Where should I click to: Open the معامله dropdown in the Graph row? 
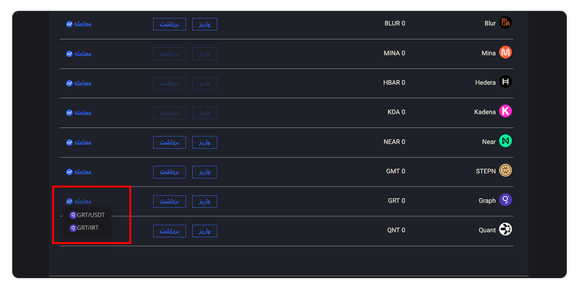[78, 201]
